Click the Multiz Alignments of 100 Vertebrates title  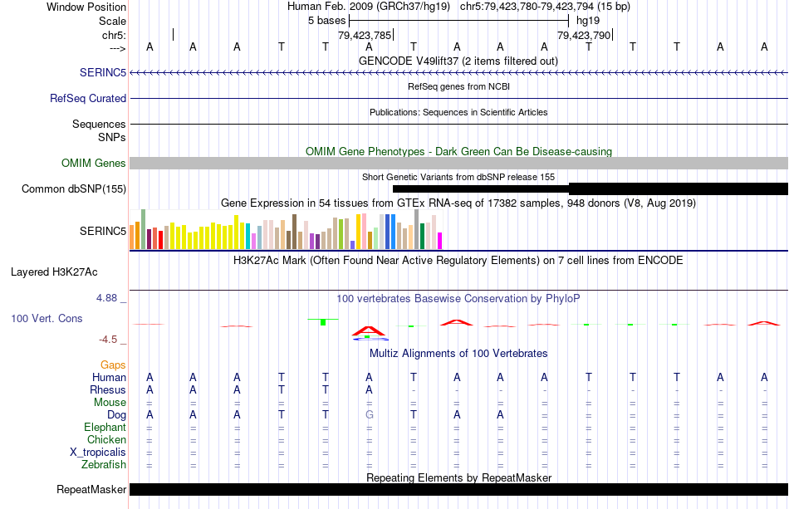(x=458, y=354)
